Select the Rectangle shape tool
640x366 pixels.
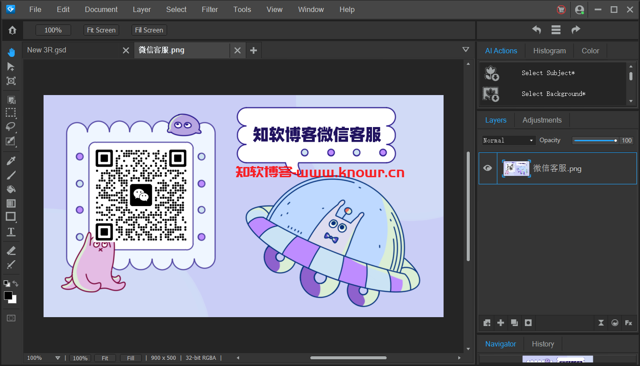(11, 217)
